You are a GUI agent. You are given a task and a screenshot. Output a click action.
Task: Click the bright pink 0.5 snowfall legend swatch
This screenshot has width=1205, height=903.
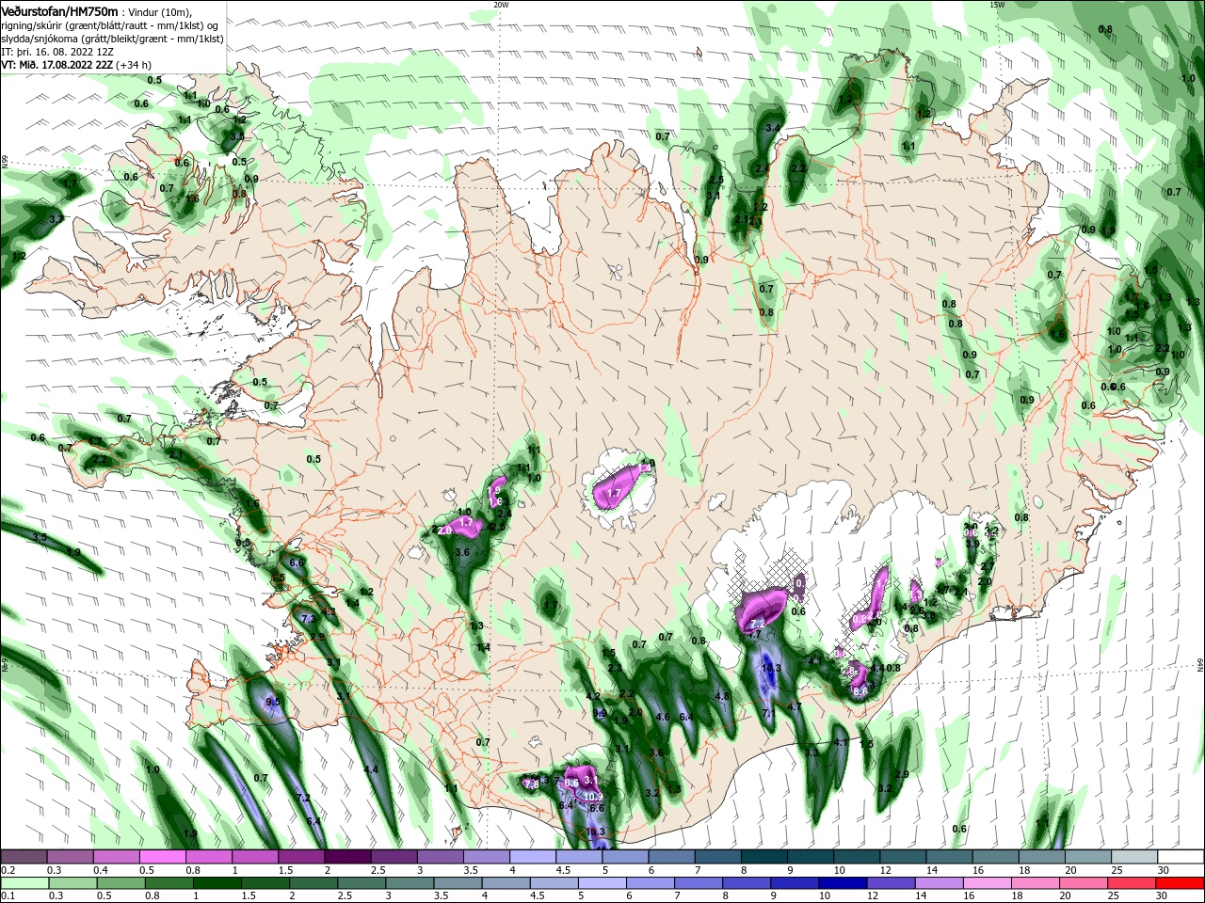point(163,857)
